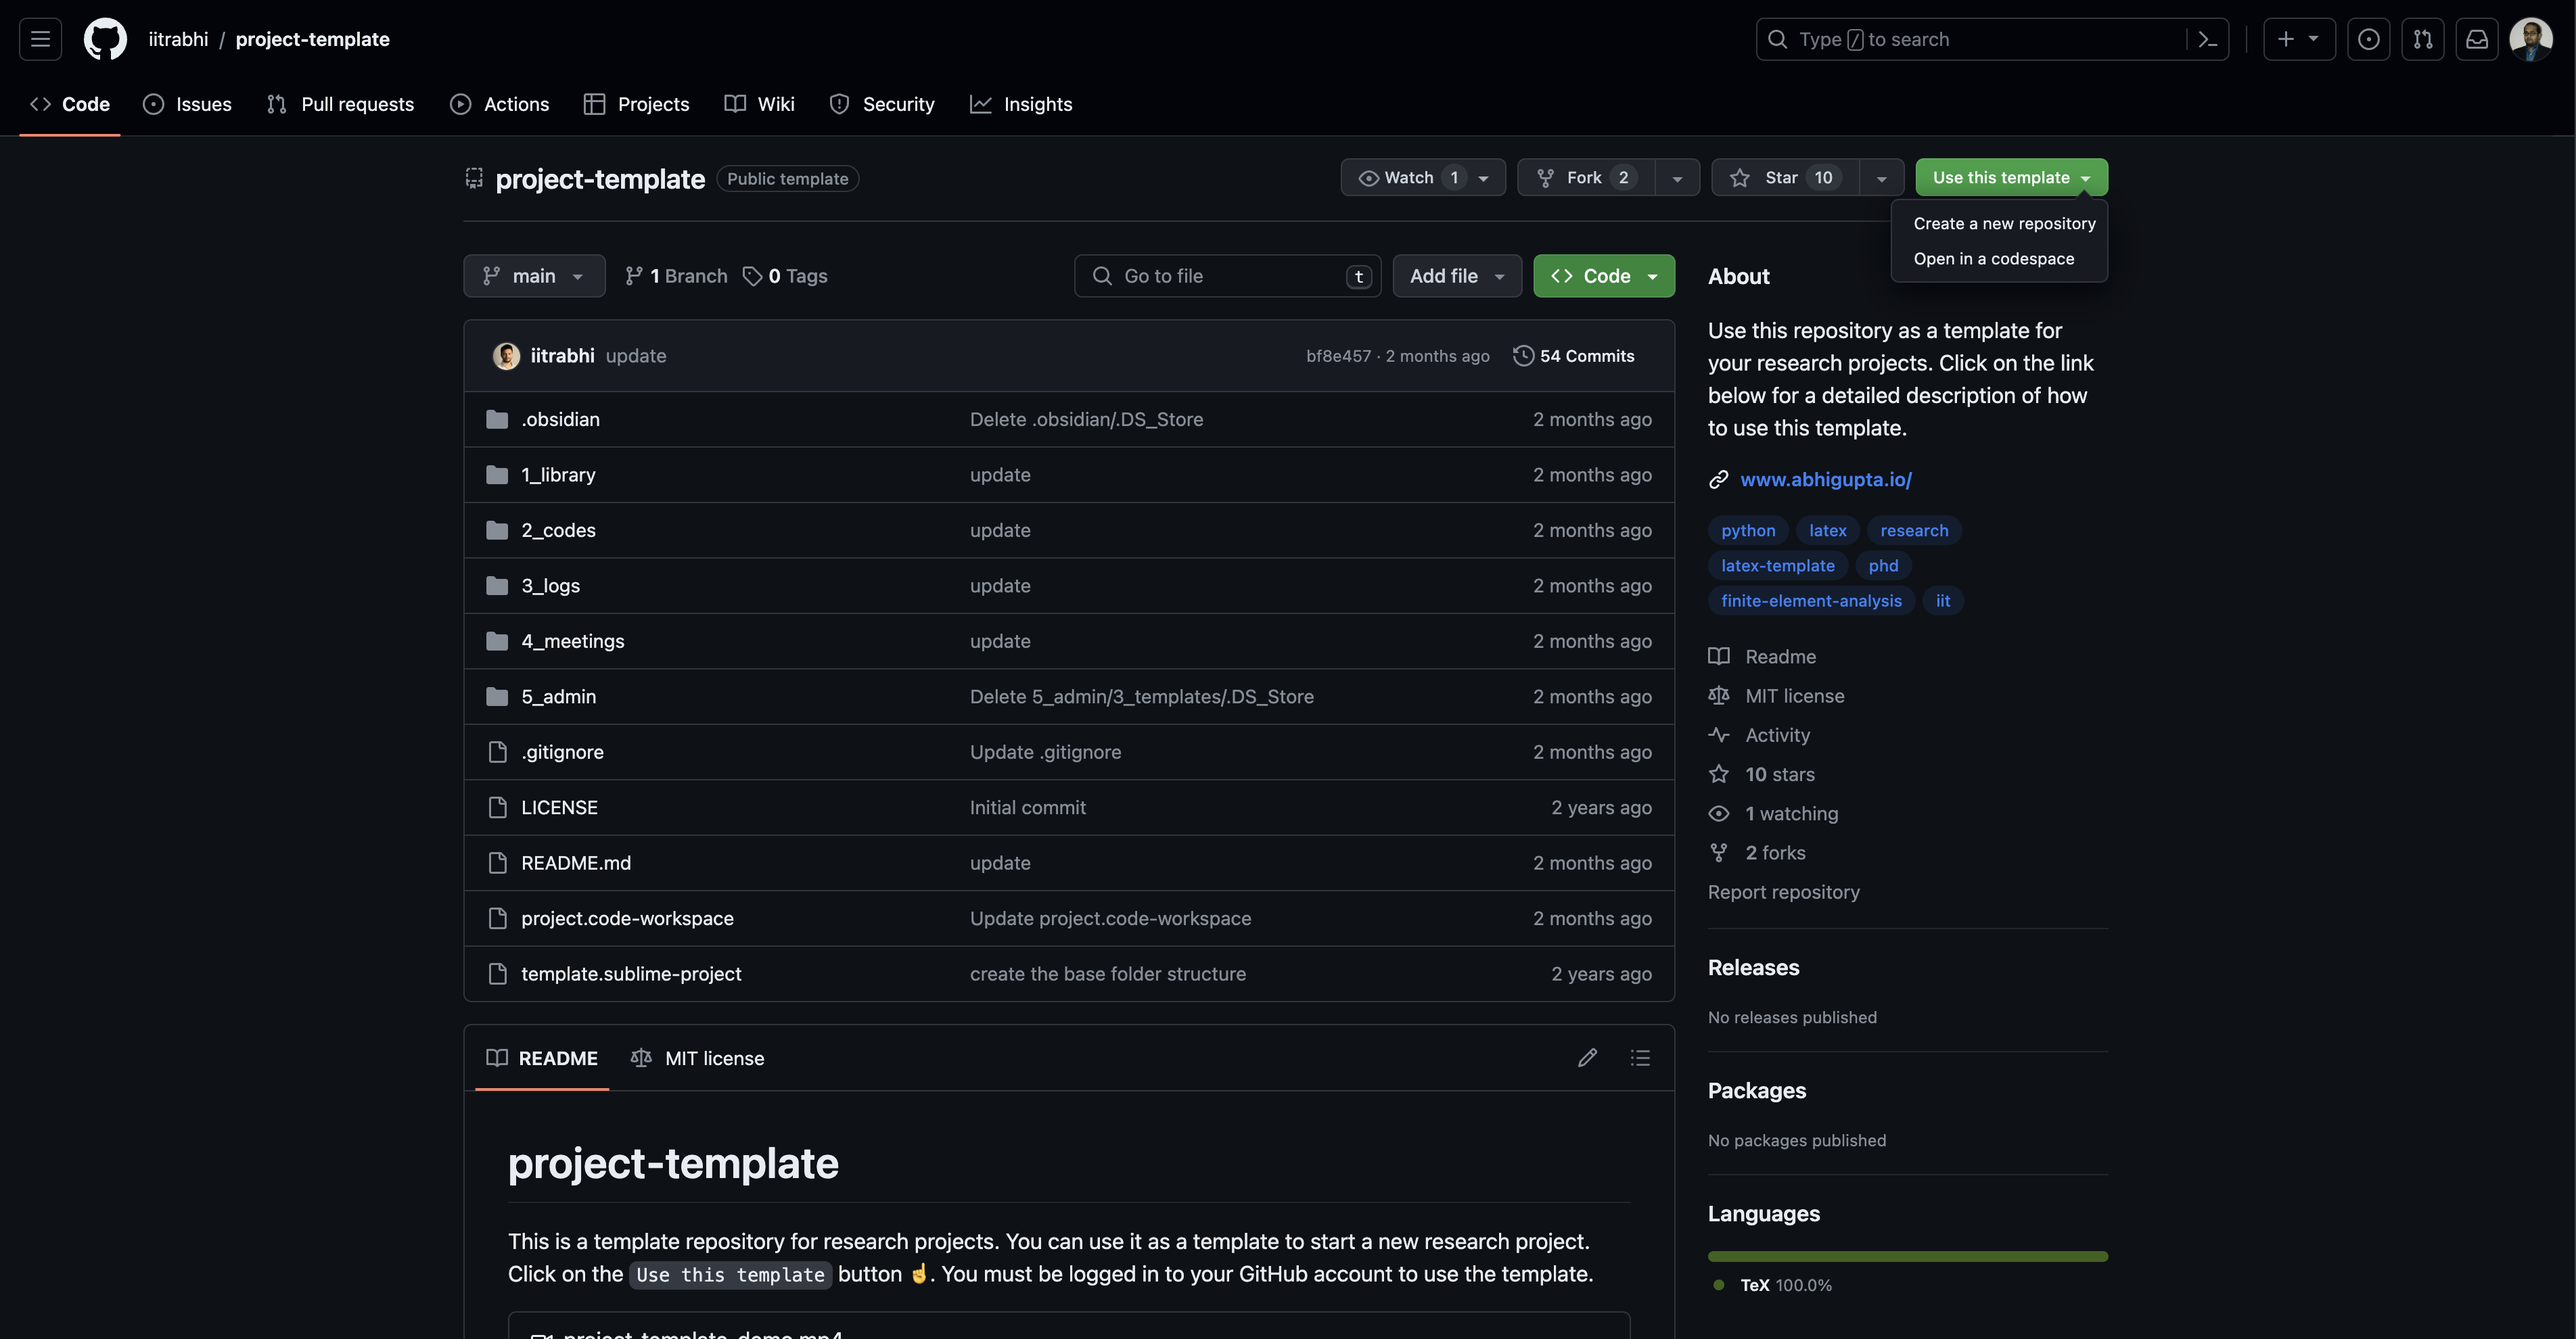Open the global pull requests icon
This screenshot has width=2576, height=1339.
click(x=2422, y=39)
